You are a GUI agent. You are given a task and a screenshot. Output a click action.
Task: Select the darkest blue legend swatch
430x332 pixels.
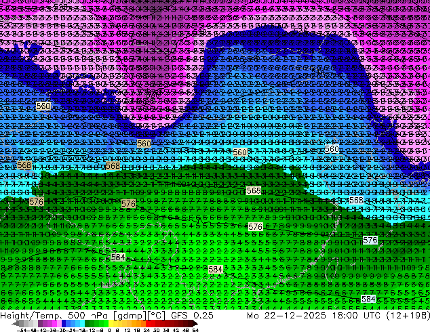64,324
